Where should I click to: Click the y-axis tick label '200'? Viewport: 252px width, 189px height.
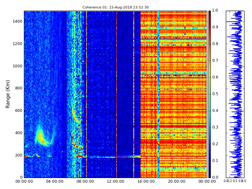pos(19,155)
